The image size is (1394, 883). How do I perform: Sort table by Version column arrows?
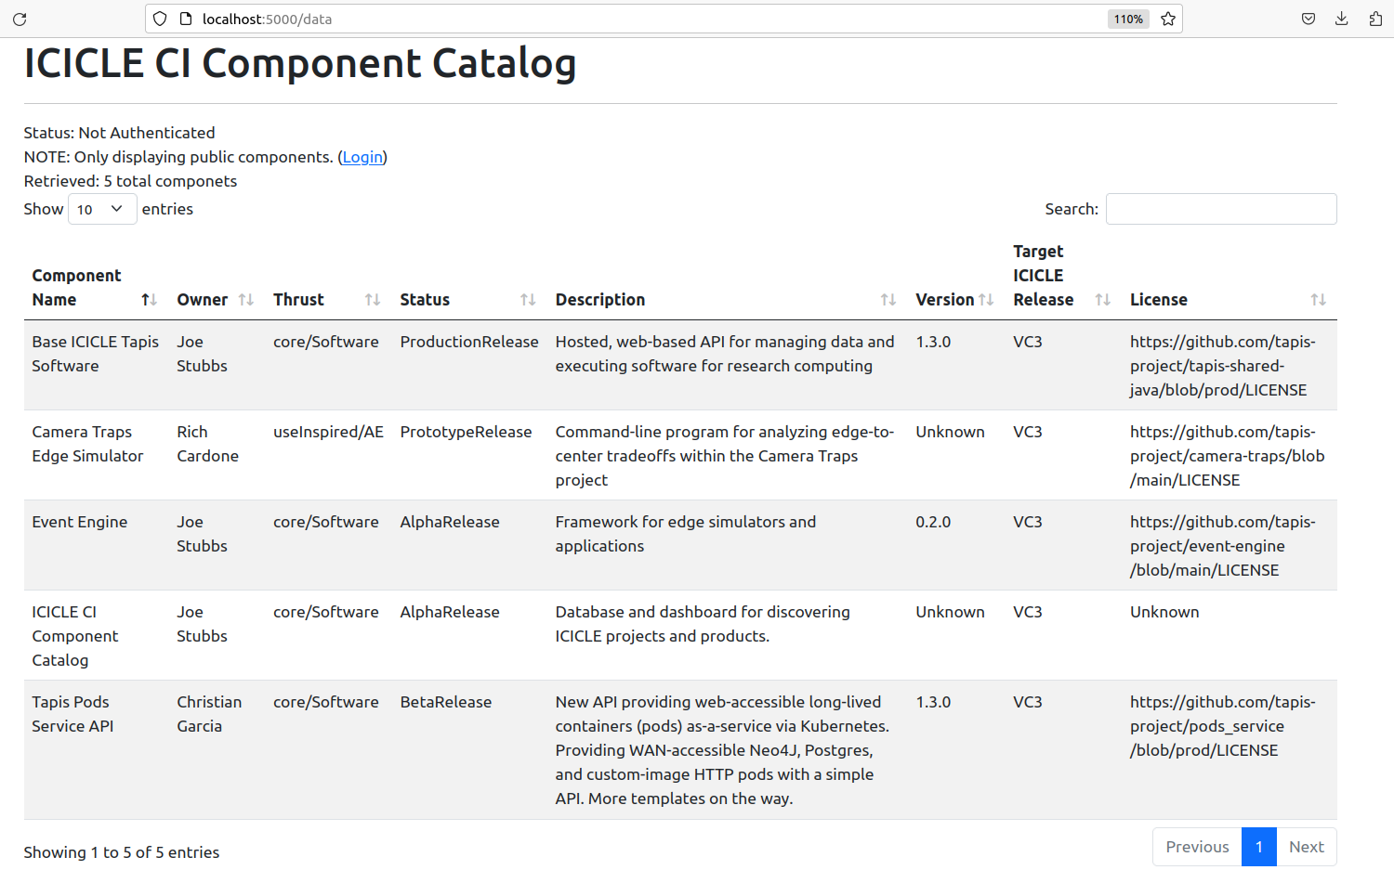coord(986,300)
